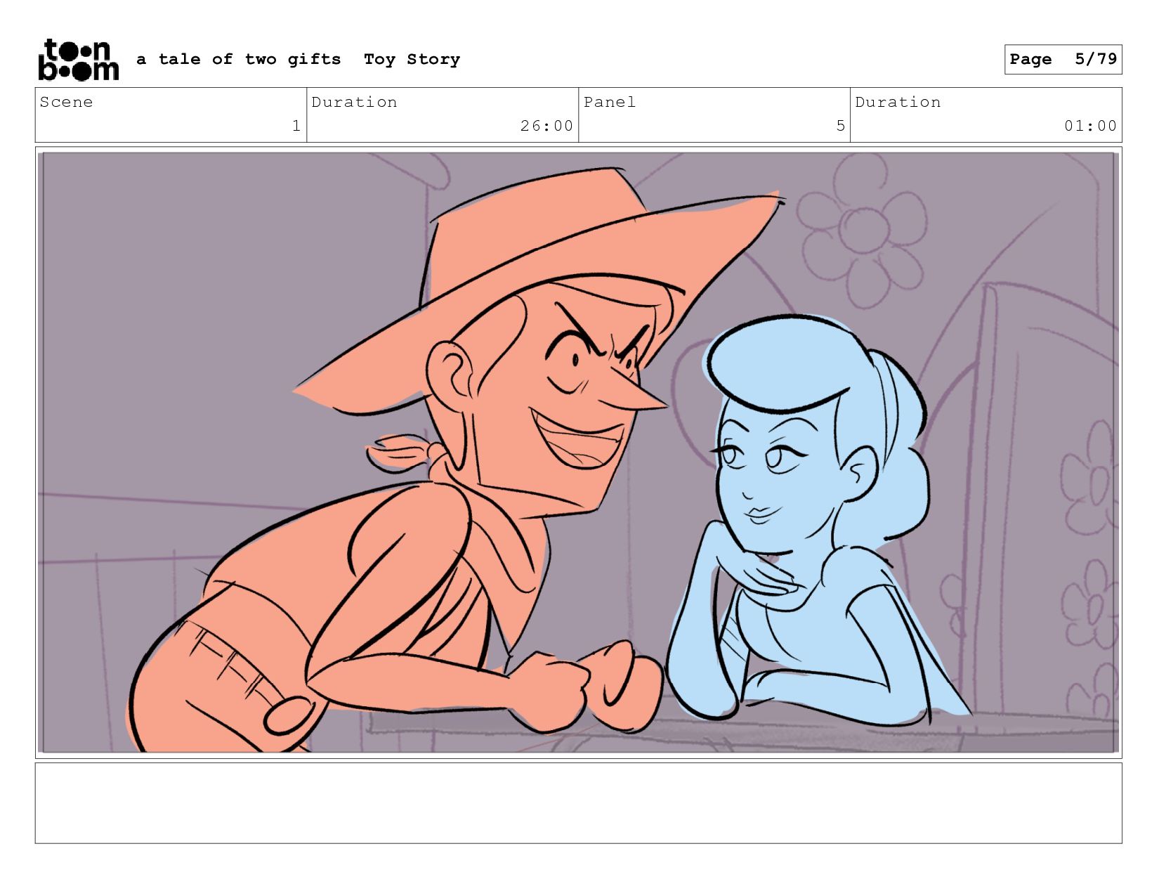Click the panel duration value '01:00'
Screen dimensions: 1159x896
click(x=1090, y=126)
